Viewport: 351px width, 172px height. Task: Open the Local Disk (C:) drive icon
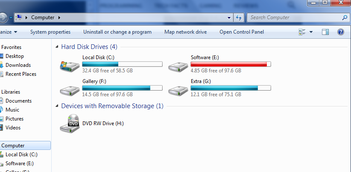(x=69, y=66)
